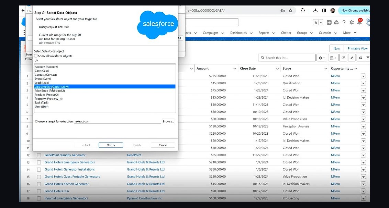Select Account (Account) object
389x208 pixels.
pyautogui.click(x=46, y=67)
